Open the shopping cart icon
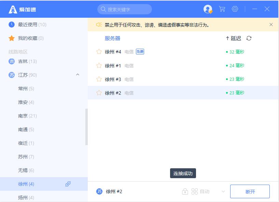 coord(222,9)
